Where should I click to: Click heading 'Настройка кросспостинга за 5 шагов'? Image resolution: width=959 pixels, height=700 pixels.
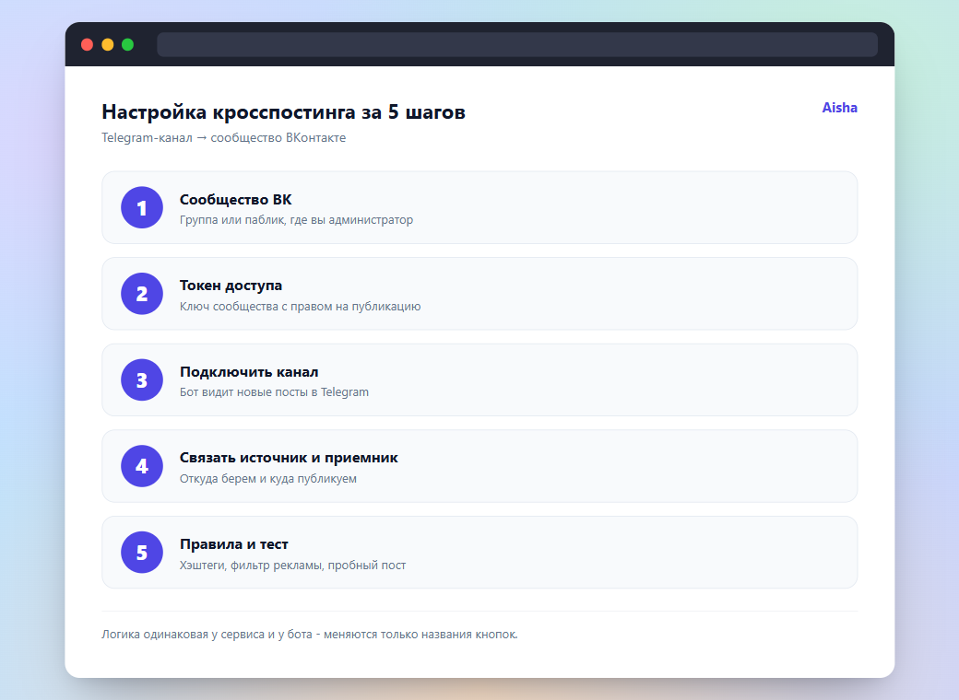click(283, 111)
